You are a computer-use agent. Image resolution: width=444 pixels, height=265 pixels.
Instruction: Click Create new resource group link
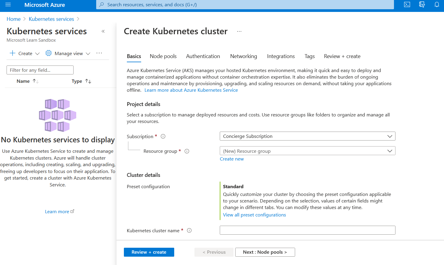[232, 159]
